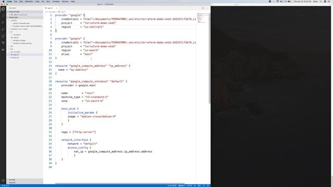Open the editor More Actions ellipsis
333x187 pixels.
(207, 8)
